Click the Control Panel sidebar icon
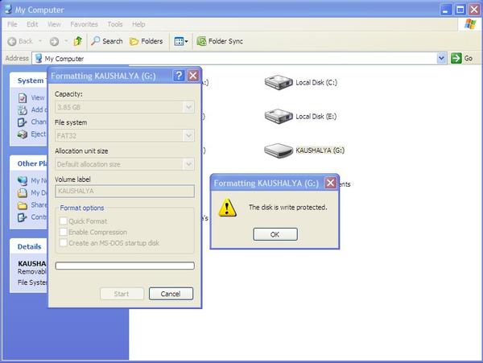 (x=23, y=217)
